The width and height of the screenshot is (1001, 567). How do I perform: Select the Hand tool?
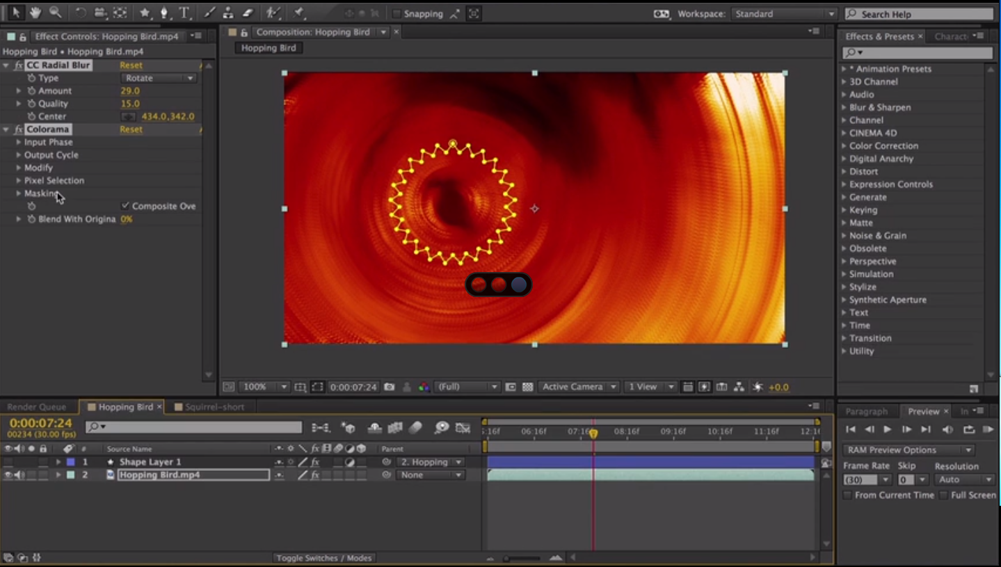pyautogui.click(x=35, y=13)
